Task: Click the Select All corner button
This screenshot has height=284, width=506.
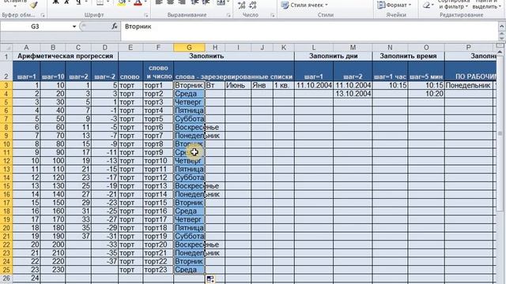Action: click(x=6, y=47)
